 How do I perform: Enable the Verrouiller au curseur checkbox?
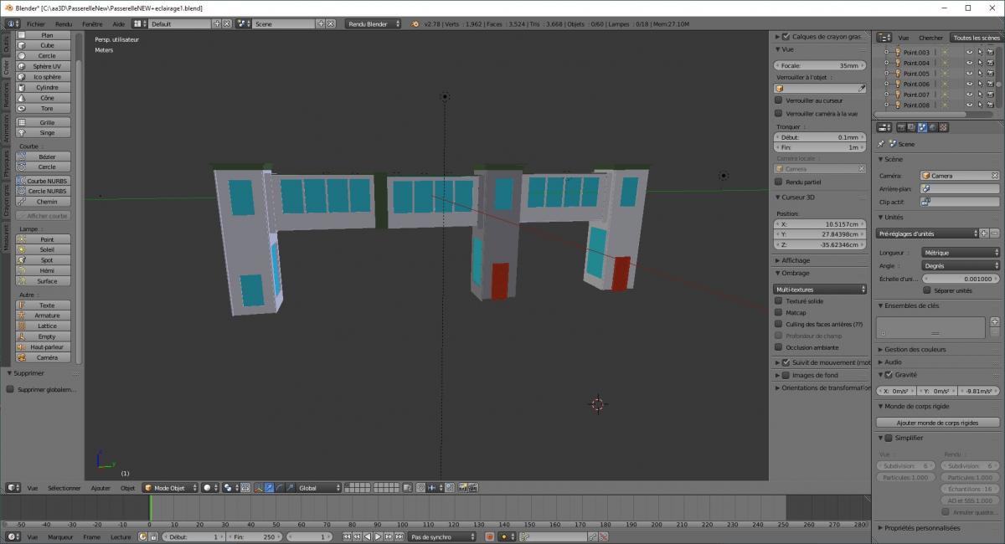(779, 100)
